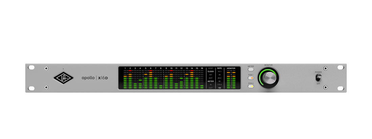
Task: Click the red clip LED on channel 6
Action: (150, 71)
